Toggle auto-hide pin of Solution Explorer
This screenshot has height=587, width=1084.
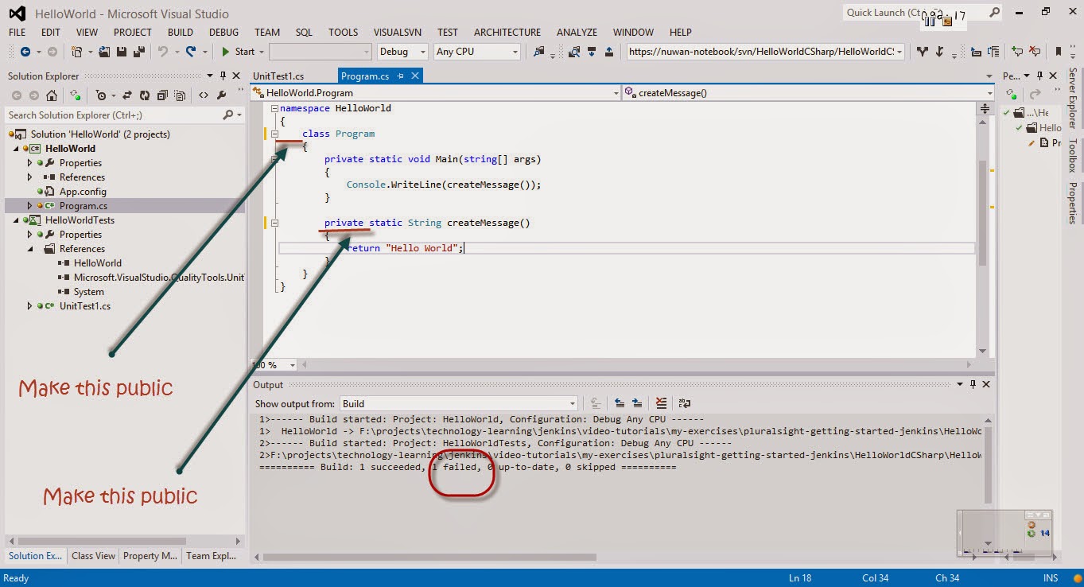[223, 76]
